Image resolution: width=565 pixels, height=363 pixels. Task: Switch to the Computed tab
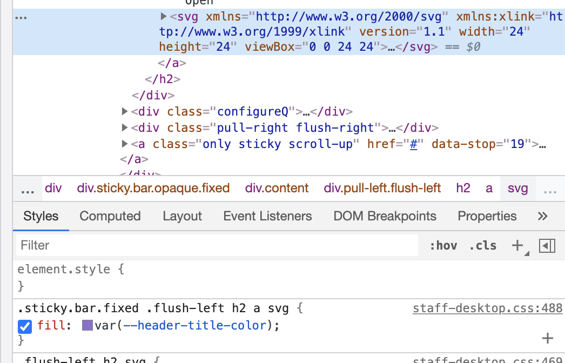click(x=110, y=217)
